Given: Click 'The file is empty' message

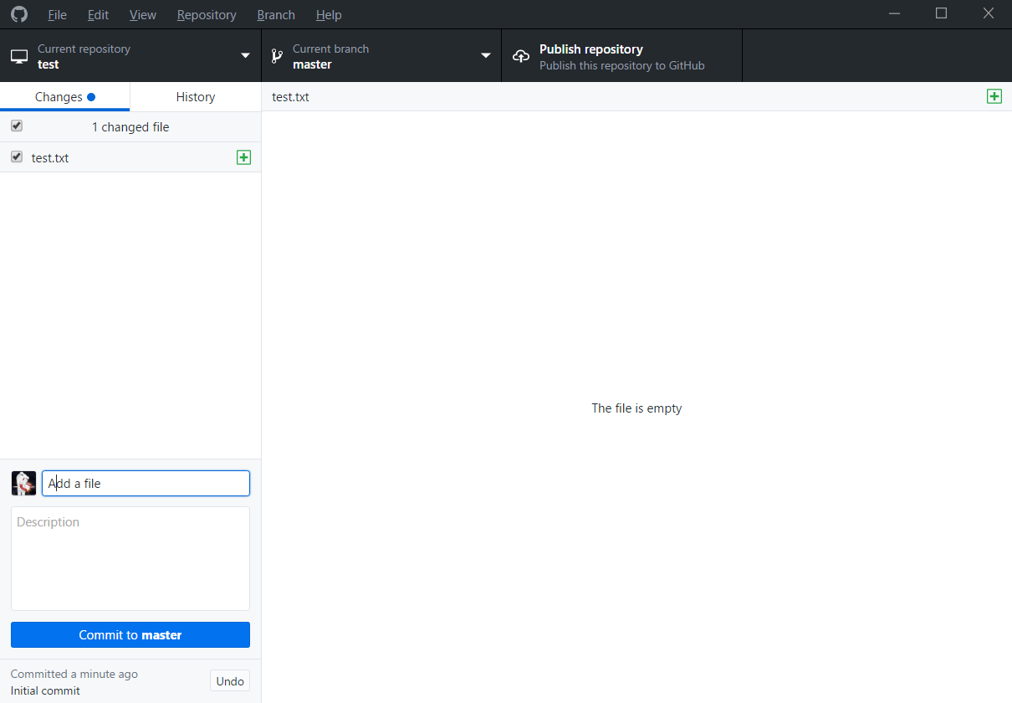Looking at the screenshot, I should click(636, 408).
